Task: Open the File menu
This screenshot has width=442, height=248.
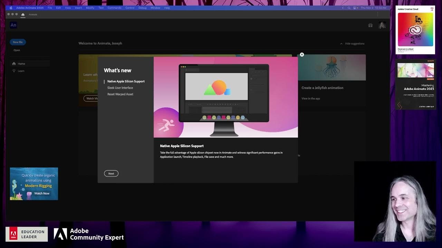Action: pos(50,8)
